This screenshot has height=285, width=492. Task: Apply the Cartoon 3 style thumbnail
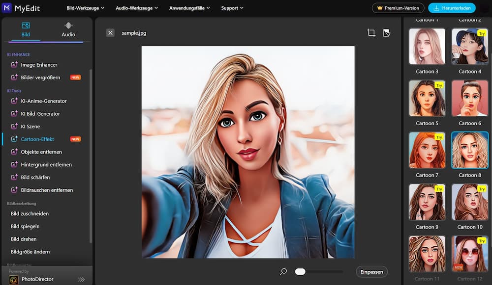427,46
